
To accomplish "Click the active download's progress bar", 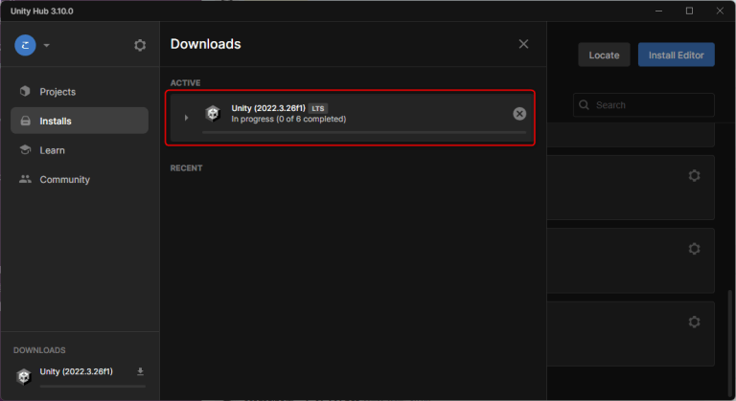I will (364, 133).
